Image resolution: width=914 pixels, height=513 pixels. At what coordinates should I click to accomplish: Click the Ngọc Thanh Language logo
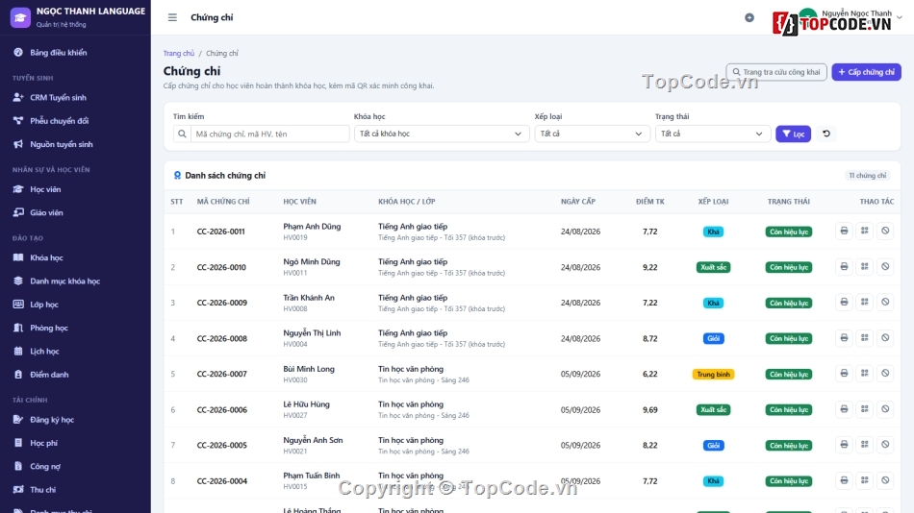coord(20,17)
